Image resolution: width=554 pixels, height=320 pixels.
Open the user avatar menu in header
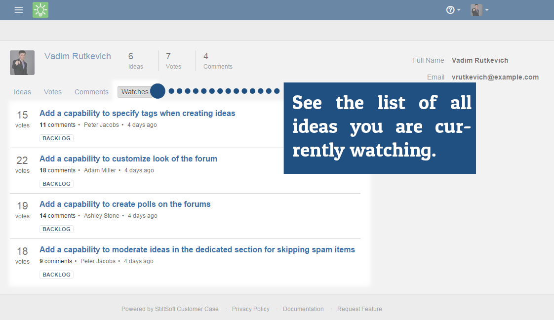[x=479, y=10]
